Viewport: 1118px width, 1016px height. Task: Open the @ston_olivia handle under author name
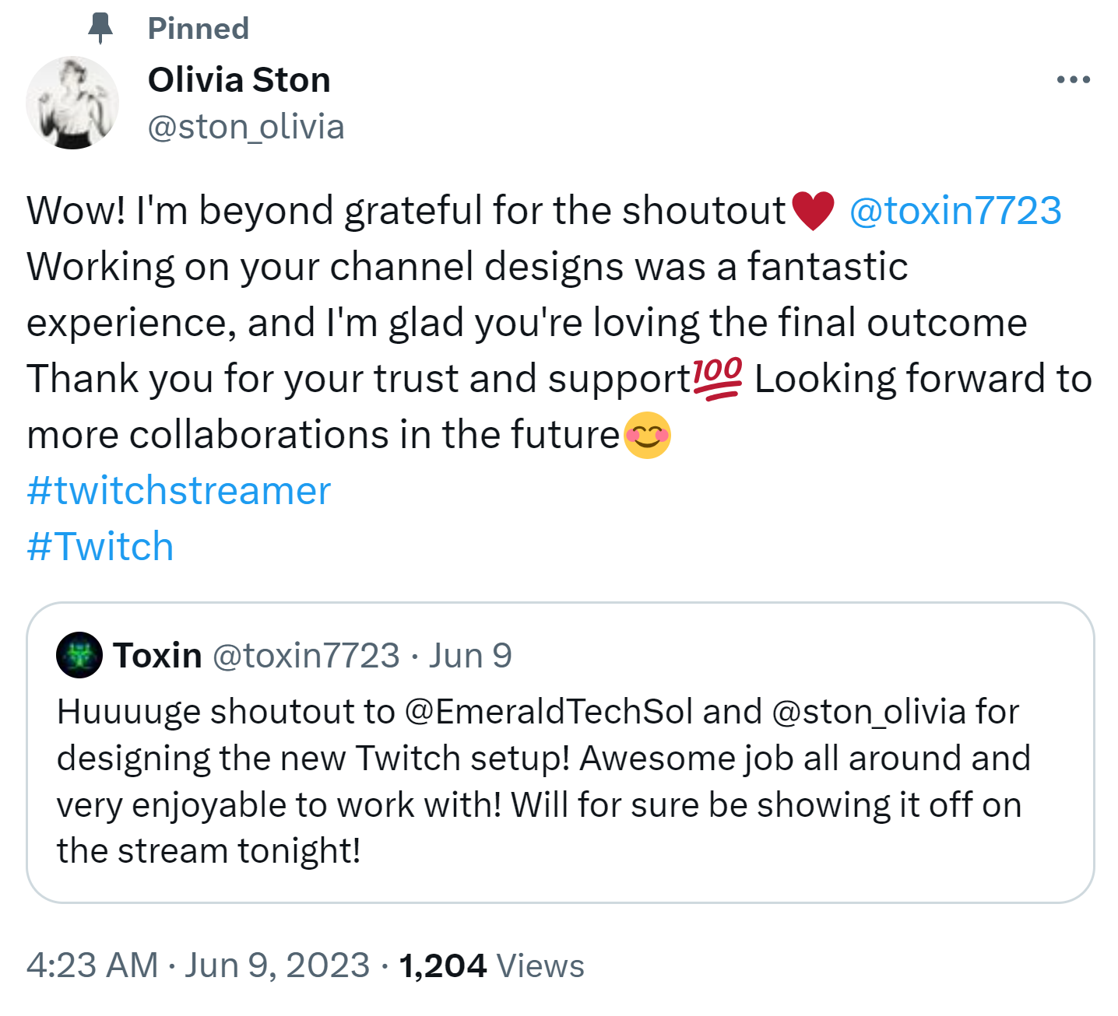click(x=246, y=127)
